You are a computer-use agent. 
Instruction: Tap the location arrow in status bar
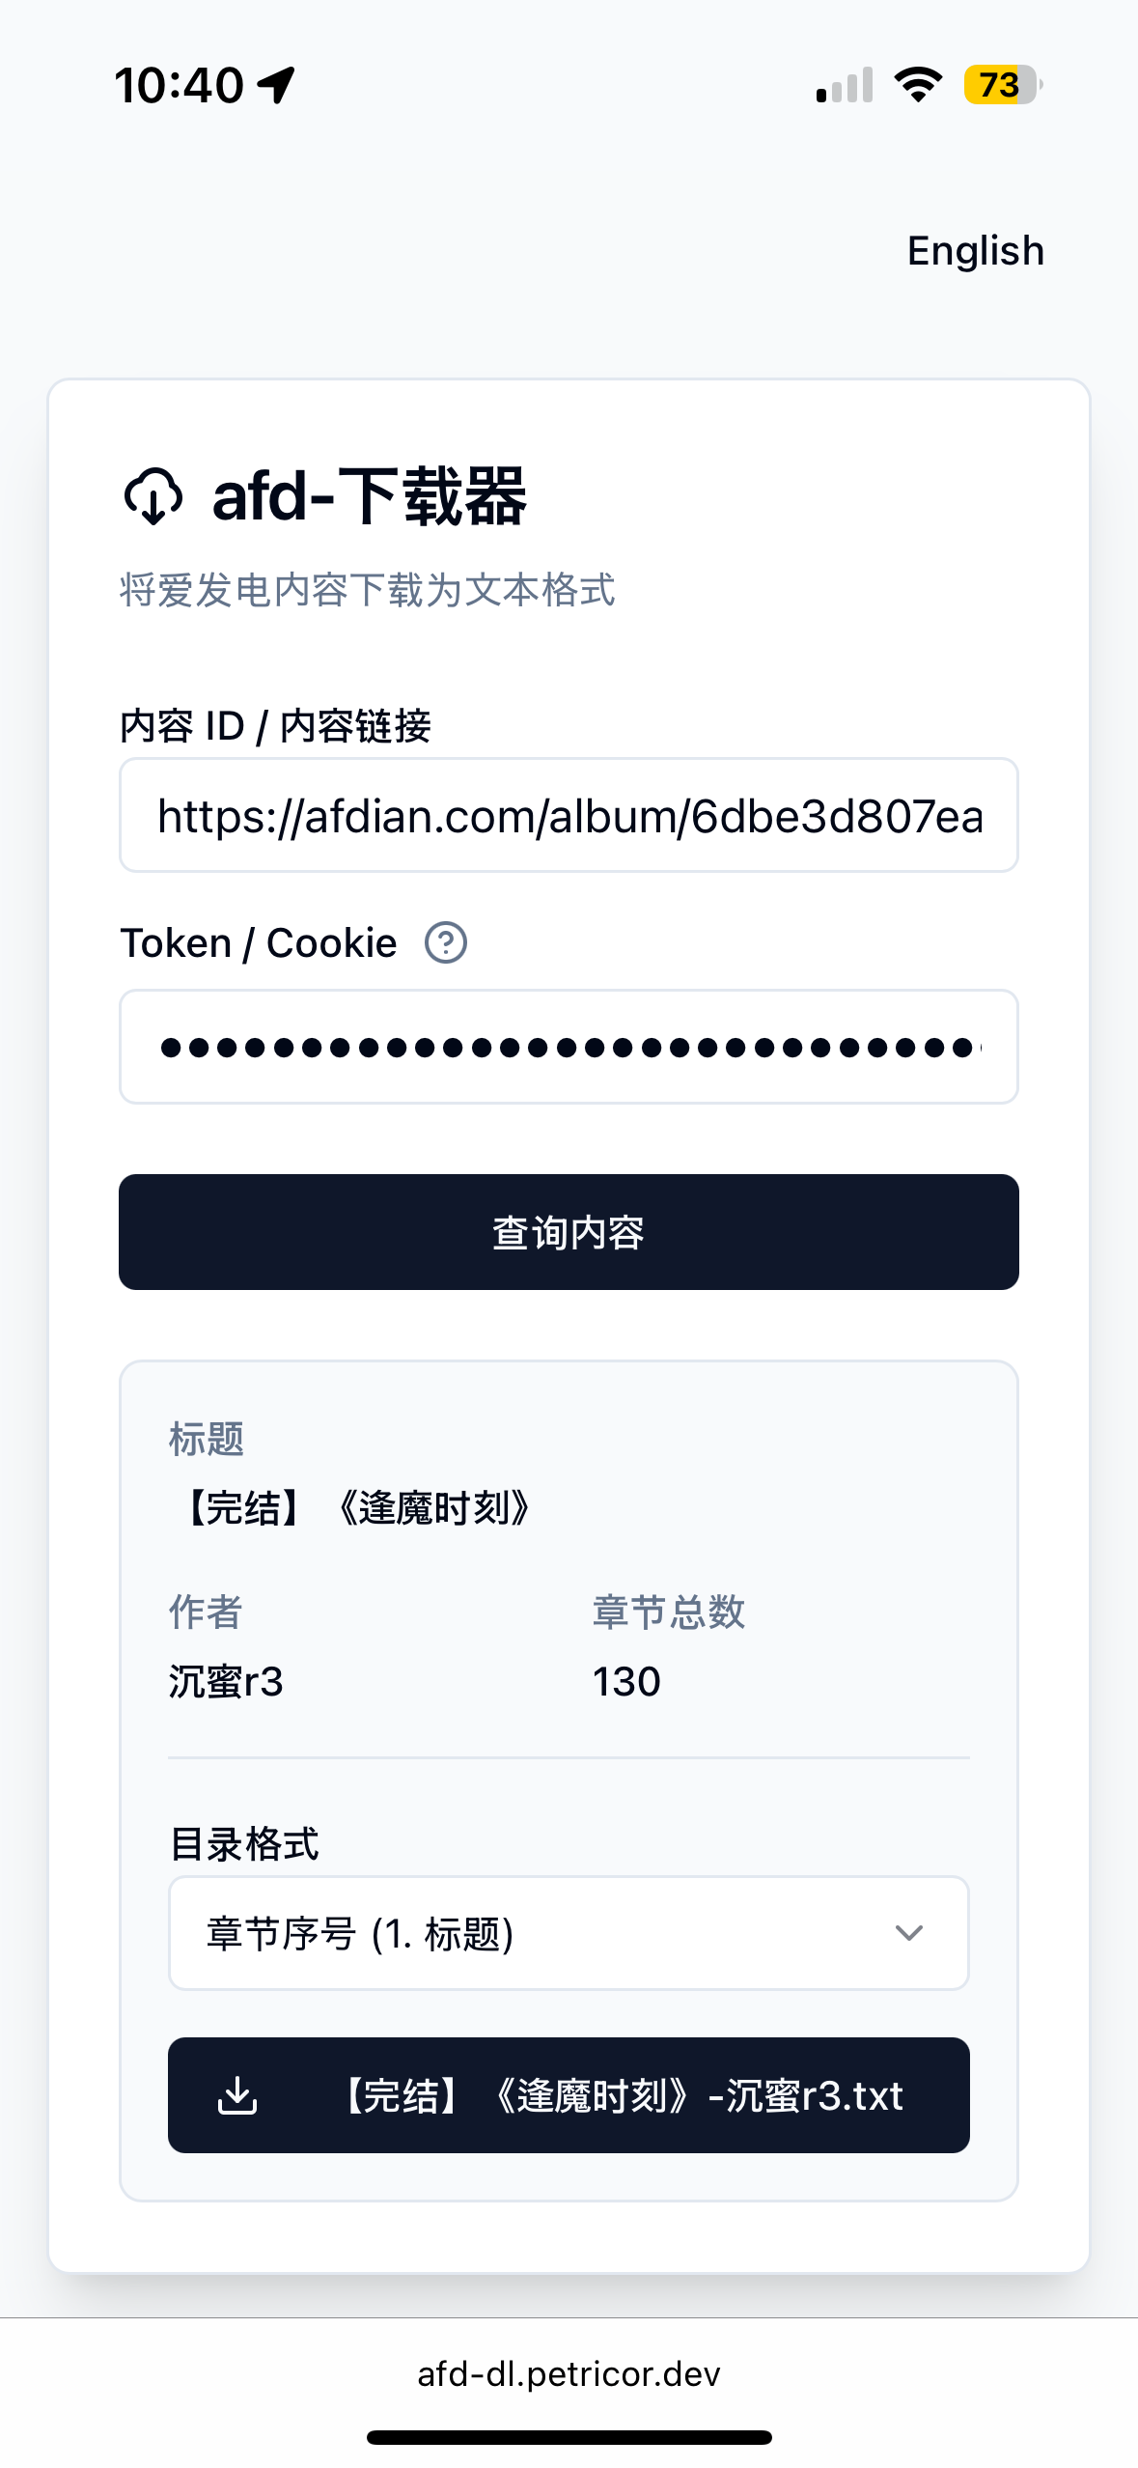coord(277,85)
